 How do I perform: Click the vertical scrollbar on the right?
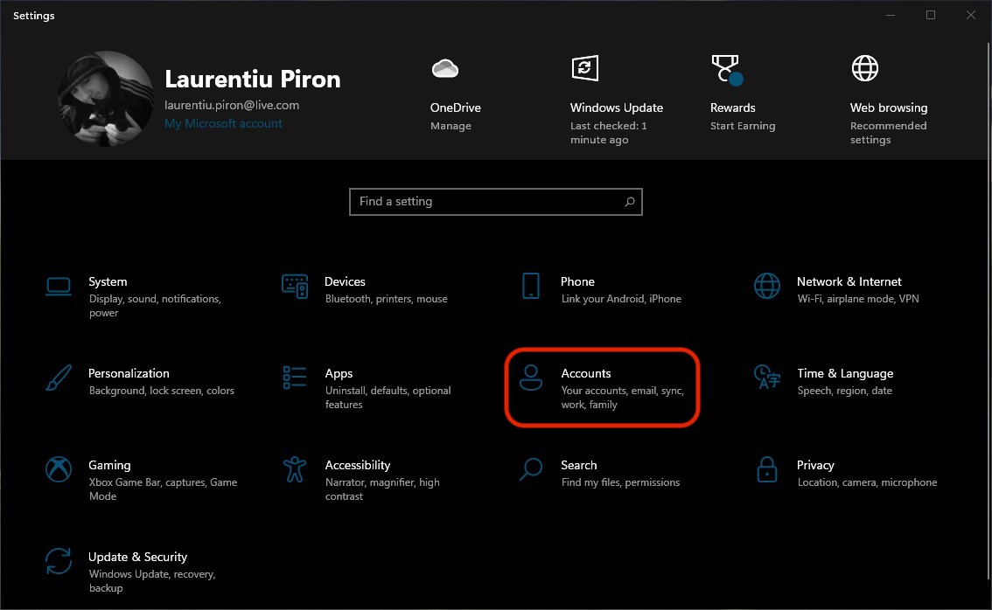coord(989,309)
